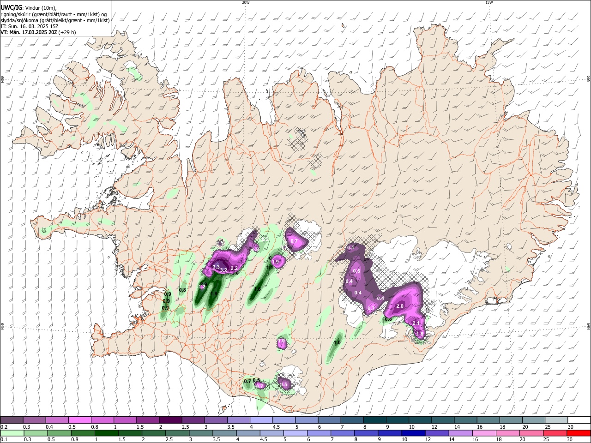The width and height of the screenshot is (591, 443).
Task: Pick the dark green bottom-row swatch at 1
Action: (106, 433)
